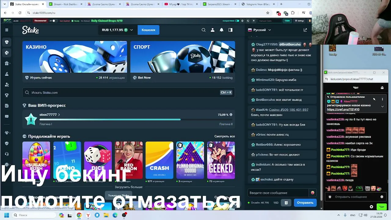Image resolution: width=391 pixels, height=220 pixels.
Task: Open the Casino #509 186 401 897 bet link
Action: pos(289,110)
